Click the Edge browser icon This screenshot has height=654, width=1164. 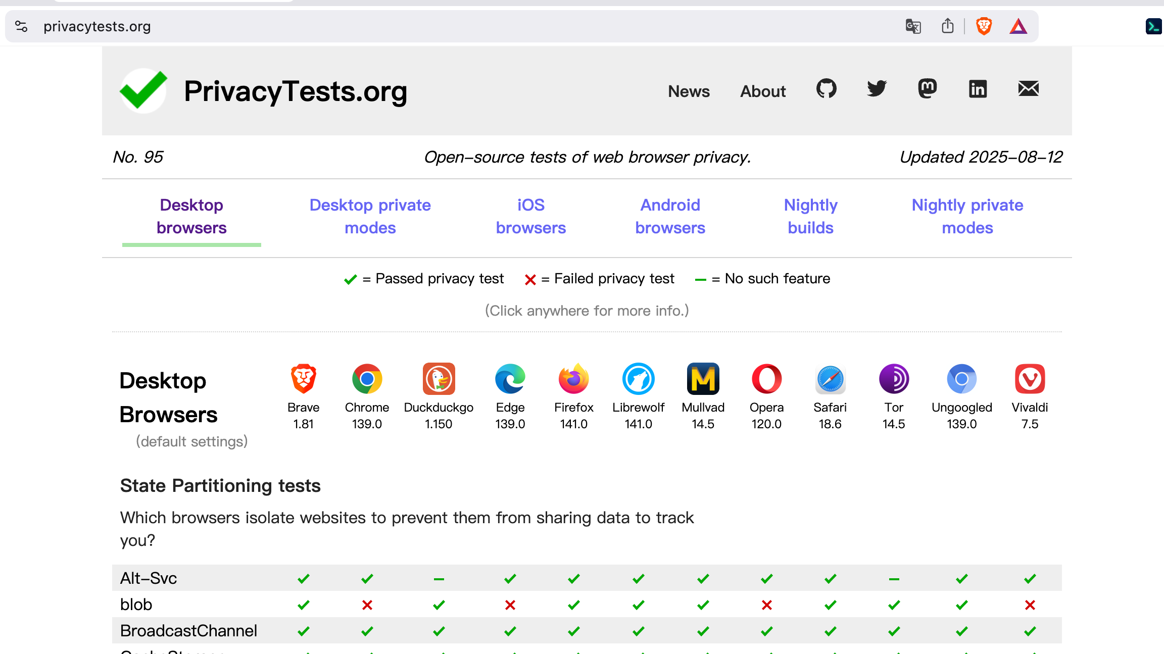point(510,379)
